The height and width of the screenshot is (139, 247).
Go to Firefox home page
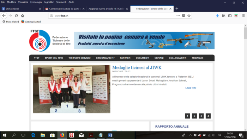coord(23,16)
